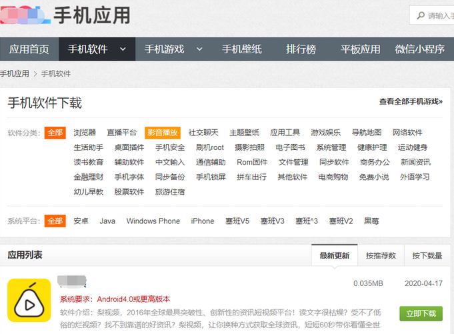The height and width of the screenshot is (334, 454).
Task: Select the 全部 software category filter
Action: click(55, 133)
